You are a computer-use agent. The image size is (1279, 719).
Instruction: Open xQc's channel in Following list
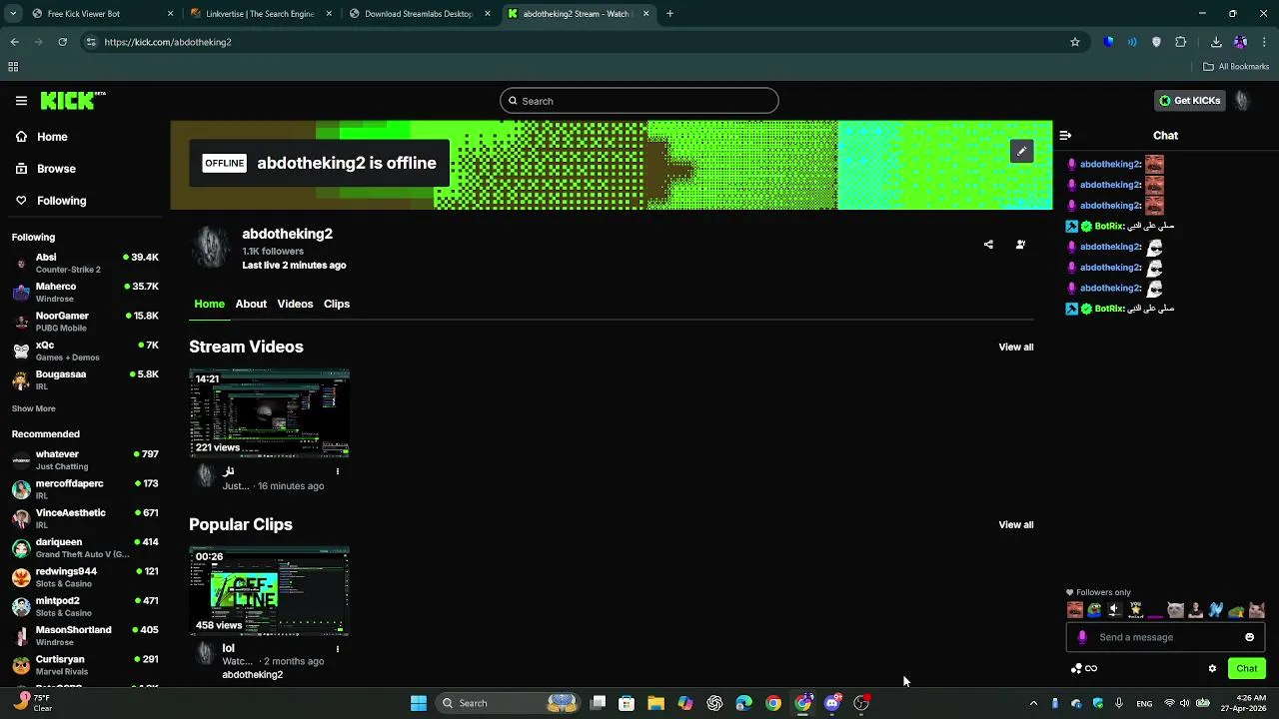(x=84, y=351)
